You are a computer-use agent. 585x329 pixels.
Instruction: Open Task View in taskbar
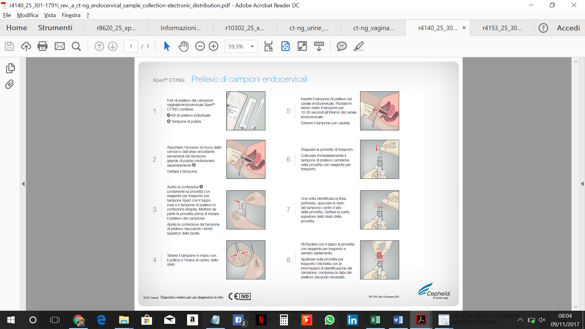pyautogui.click(x=55, y=320)
